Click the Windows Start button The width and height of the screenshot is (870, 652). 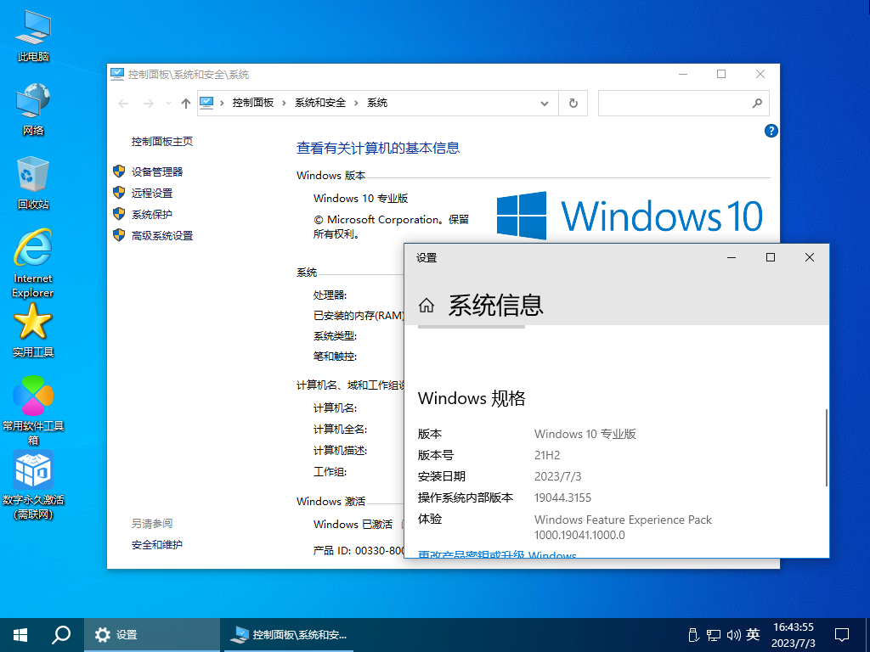tap(20, 635)
